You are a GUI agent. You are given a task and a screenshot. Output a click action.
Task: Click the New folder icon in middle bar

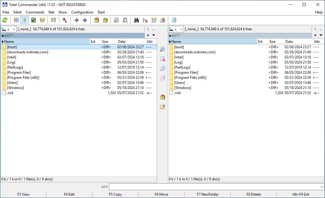tap(162, 106)
